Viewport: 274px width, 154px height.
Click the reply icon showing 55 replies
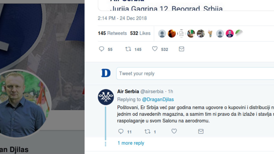102,49
